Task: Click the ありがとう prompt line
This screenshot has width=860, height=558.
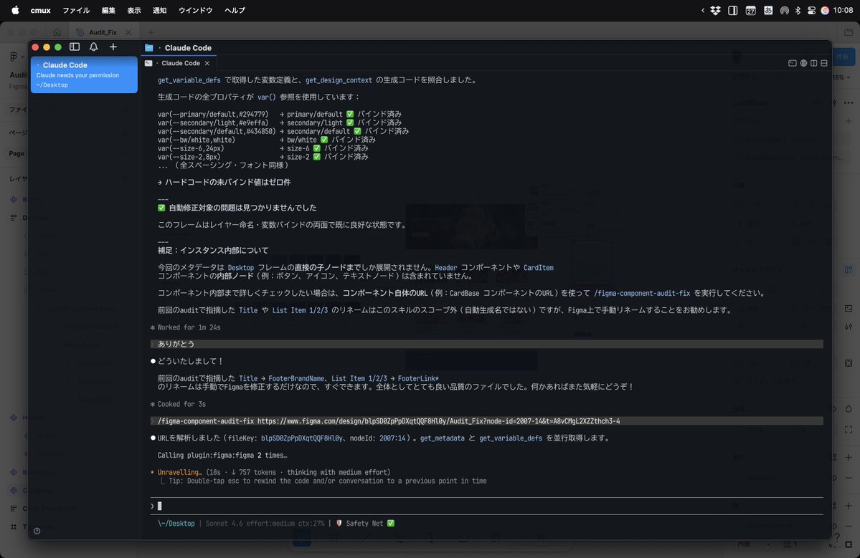Action: tap(487, 344)
